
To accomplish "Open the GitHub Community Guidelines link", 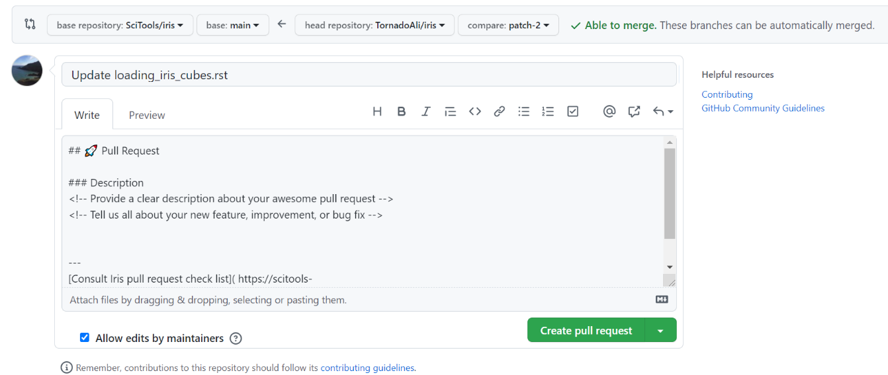I will [x=763, y=108].
